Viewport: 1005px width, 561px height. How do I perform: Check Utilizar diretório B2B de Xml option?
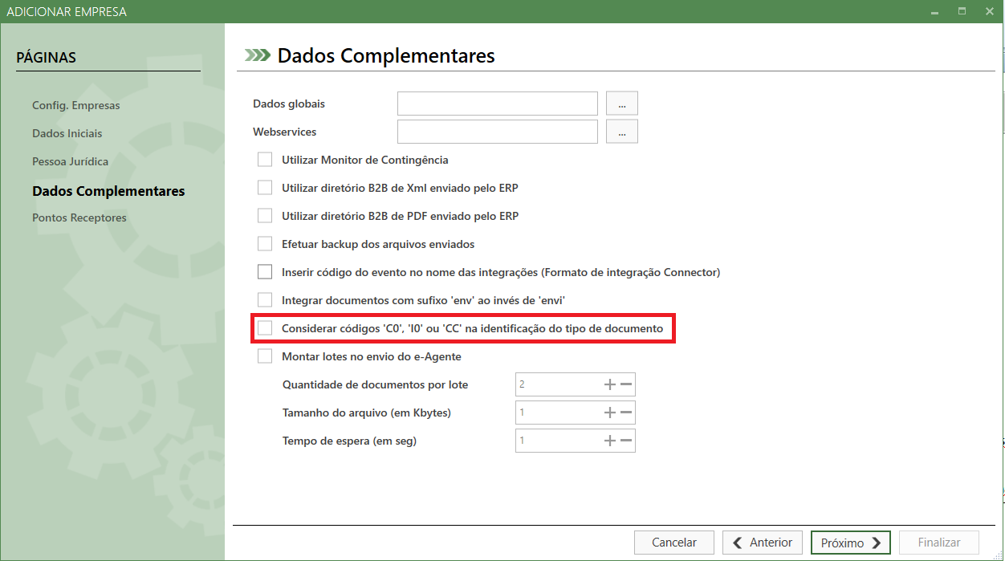(x=265, y=188)
